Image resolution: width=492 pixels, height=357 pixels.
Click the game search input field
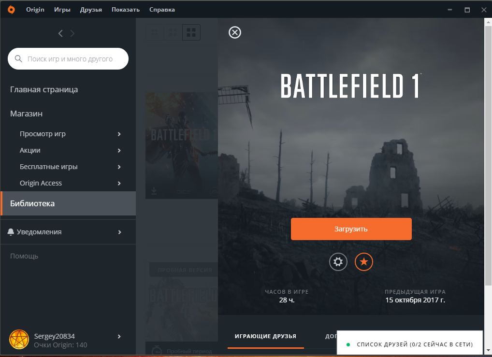coord(68,58)
